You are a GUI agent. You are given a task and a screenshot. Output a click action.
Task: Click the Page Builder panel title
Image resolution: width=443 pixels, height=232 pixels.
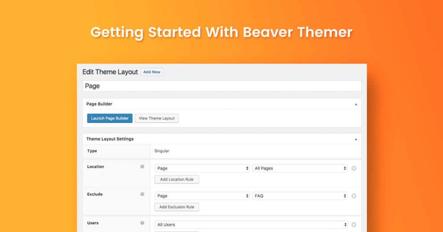click(99, 104)
